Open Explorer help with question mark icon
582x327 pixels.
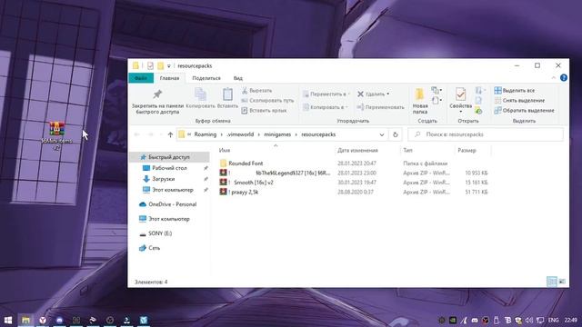[564, 78]
